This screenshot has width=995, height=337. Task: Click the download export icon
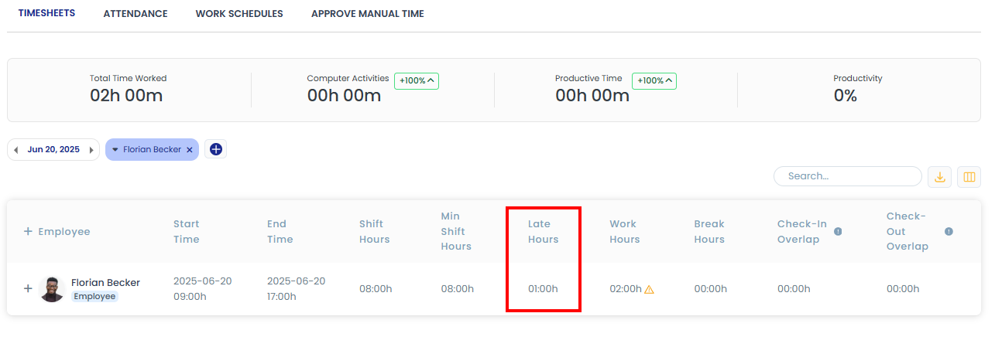pos(940,177)
